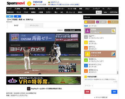Viewport: 125px width, 99px height.
Task: Click the blue 投稿 button
Action: coord(114,92)
